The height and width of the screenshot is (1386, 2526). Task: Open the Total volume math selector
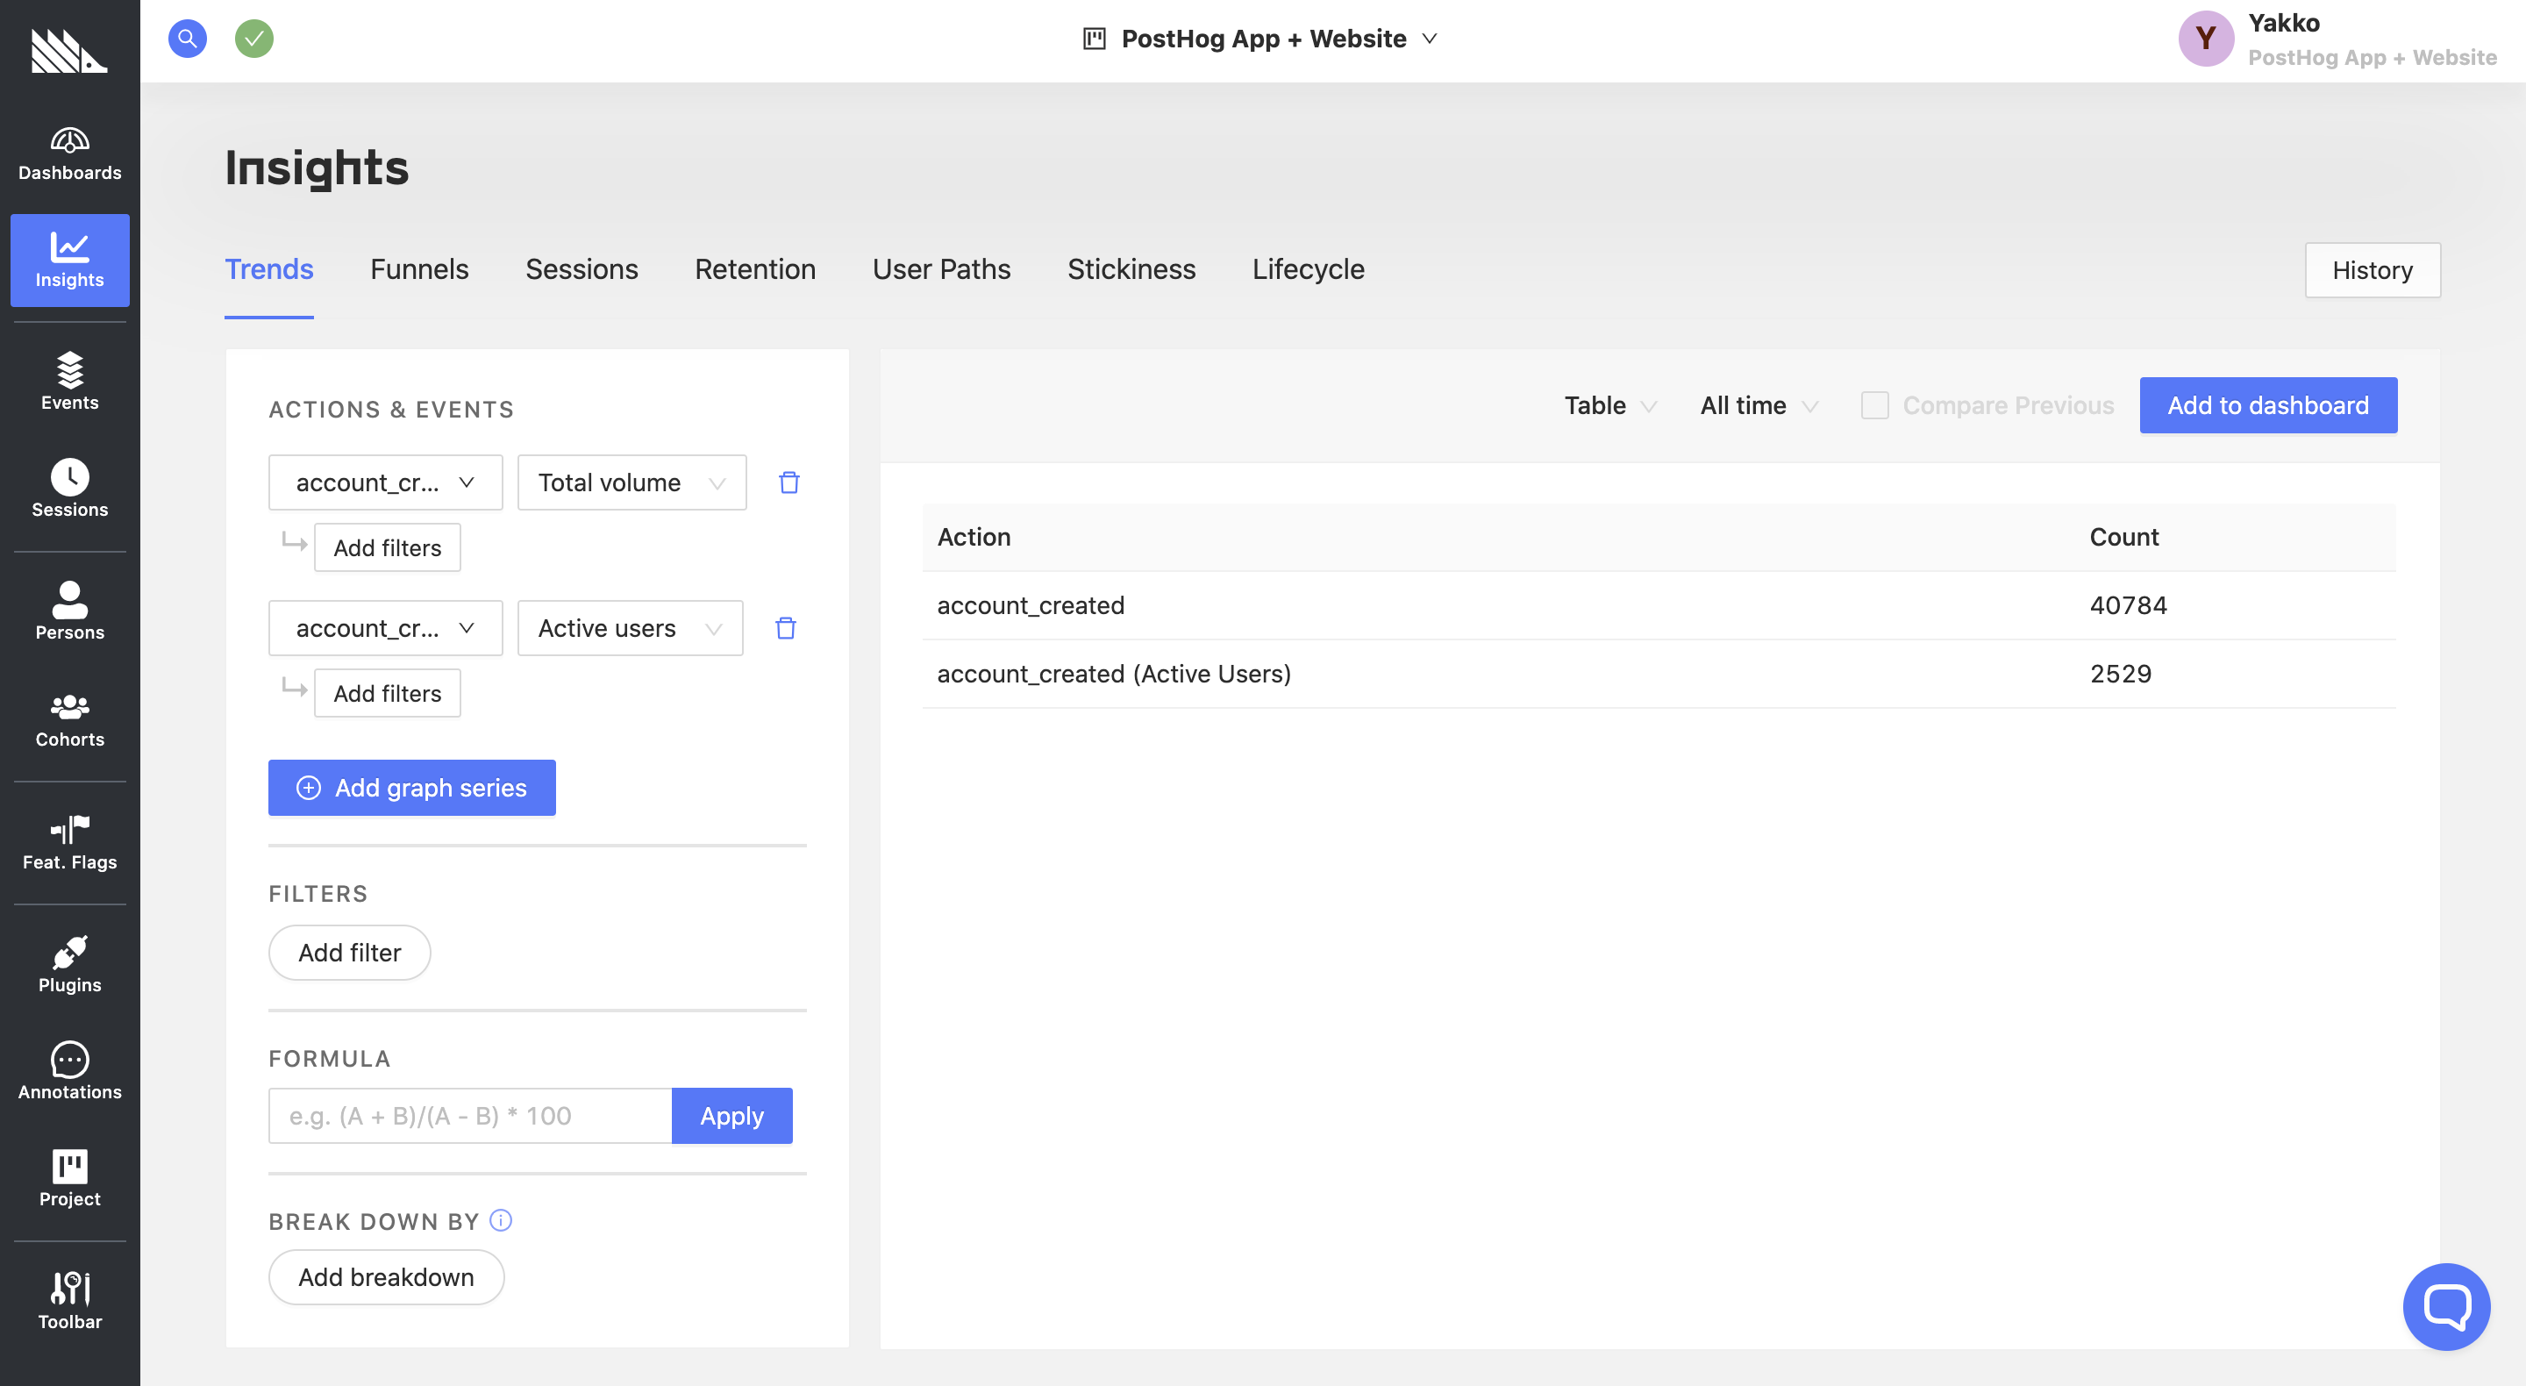pyautogui.click(x=631, y=482)
